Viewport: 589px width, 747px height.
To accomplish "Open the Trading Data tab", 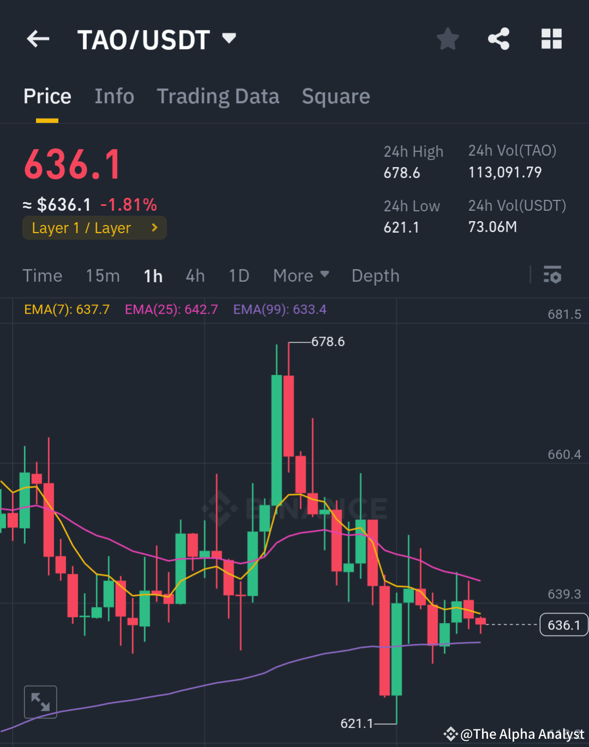I will (x=218, y=96).
